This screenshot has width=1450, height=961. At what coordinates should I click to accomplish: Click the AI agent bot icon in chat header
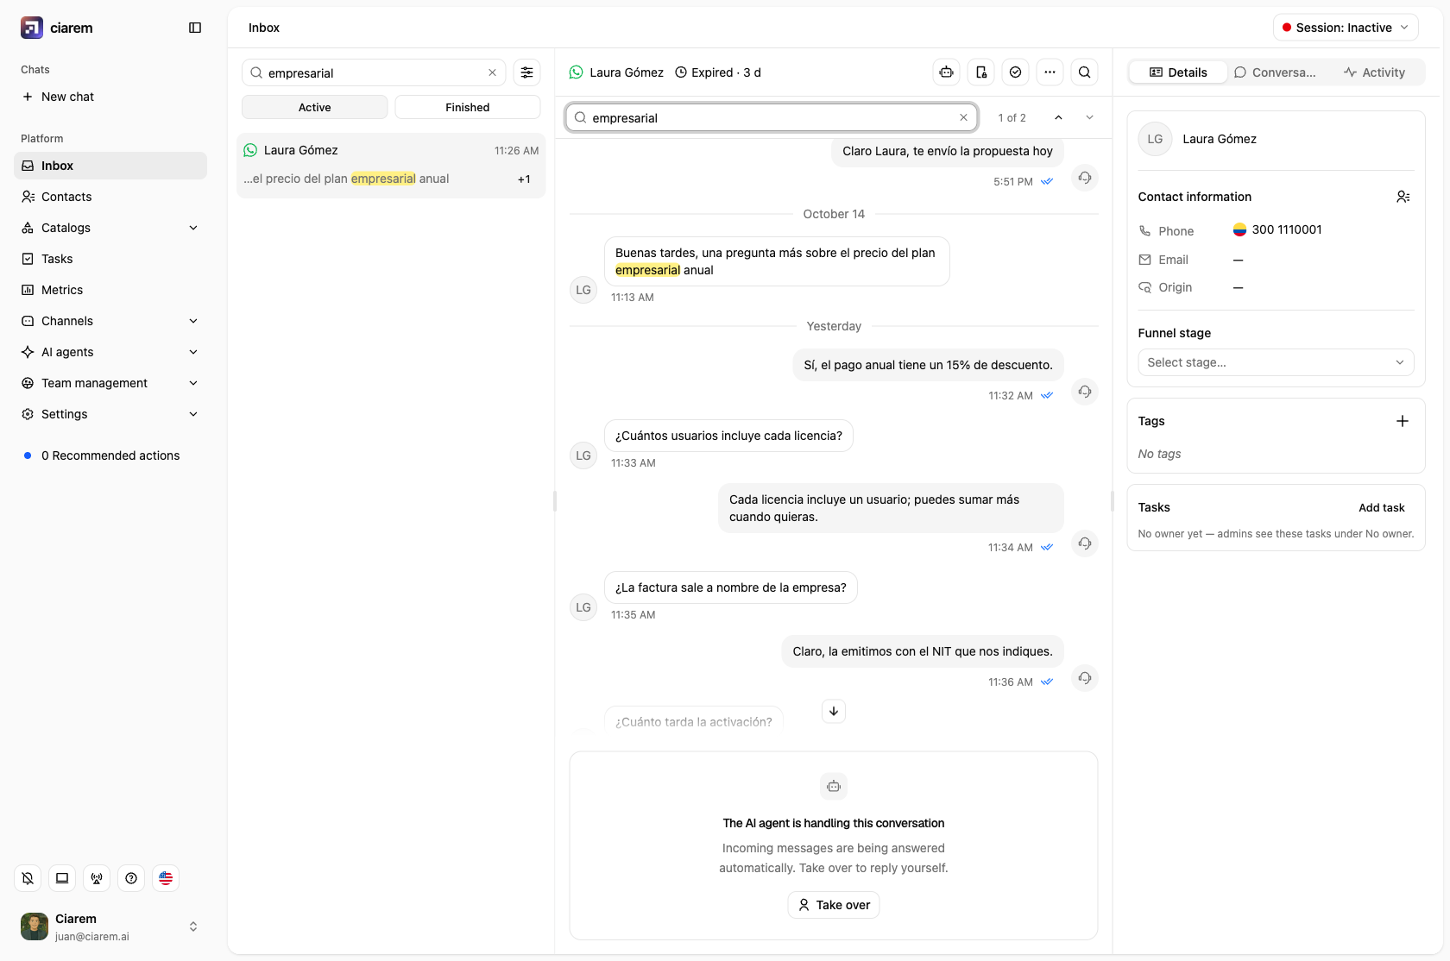tap(947, 72)
